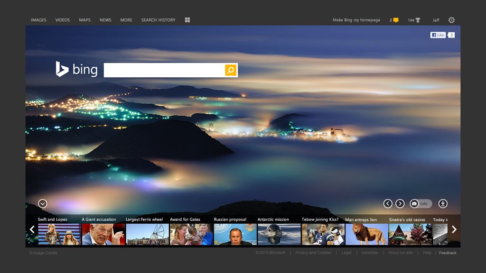
Task: Open the yellow notifications message icon
Action: (396, 20)
